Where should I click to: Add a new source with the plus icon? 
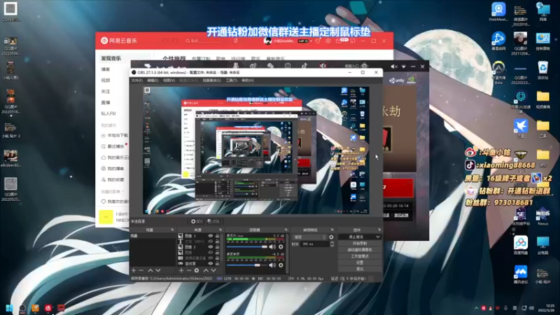pyautogui.click(x=181, y=270)
